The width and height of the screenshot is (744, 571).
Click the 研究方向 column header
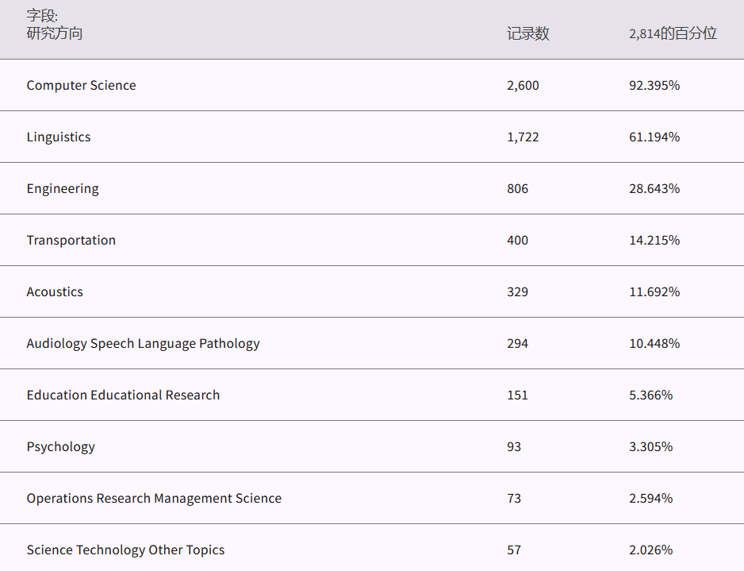click(x=55, y=33)
